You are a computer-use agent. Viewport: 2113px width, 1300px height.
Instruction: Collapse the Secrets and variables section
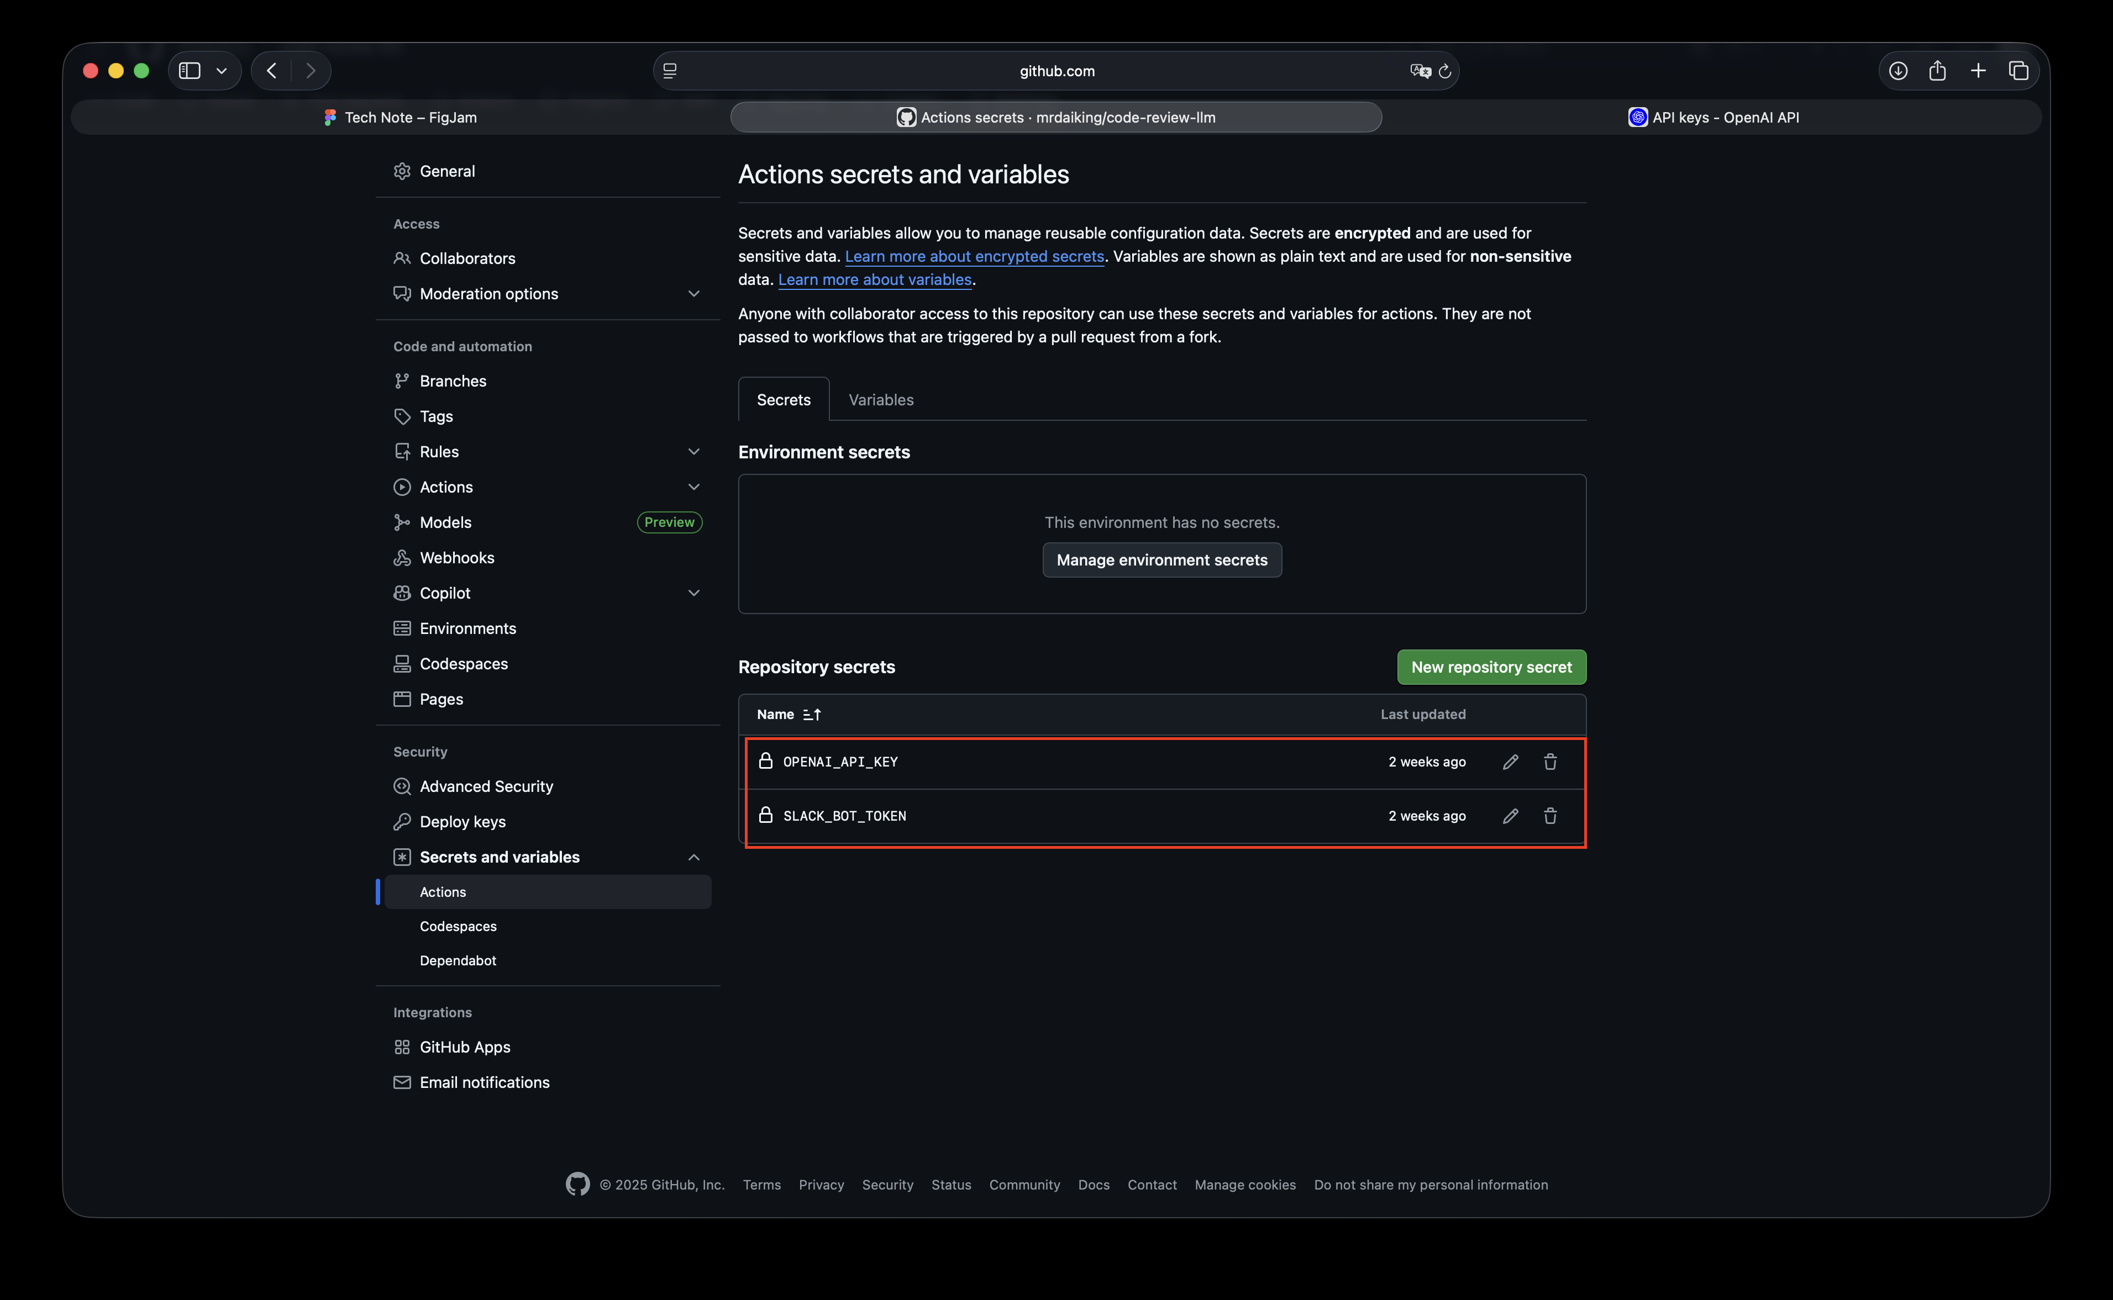pyautogui.click(x=694, y=857)
